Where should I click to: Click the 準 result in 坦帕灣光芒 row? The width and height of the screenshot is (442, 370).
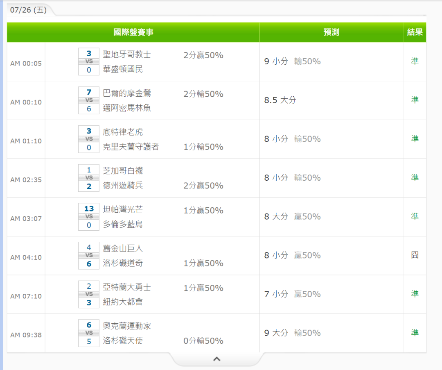pyautogui.click(x=415, y=216)
